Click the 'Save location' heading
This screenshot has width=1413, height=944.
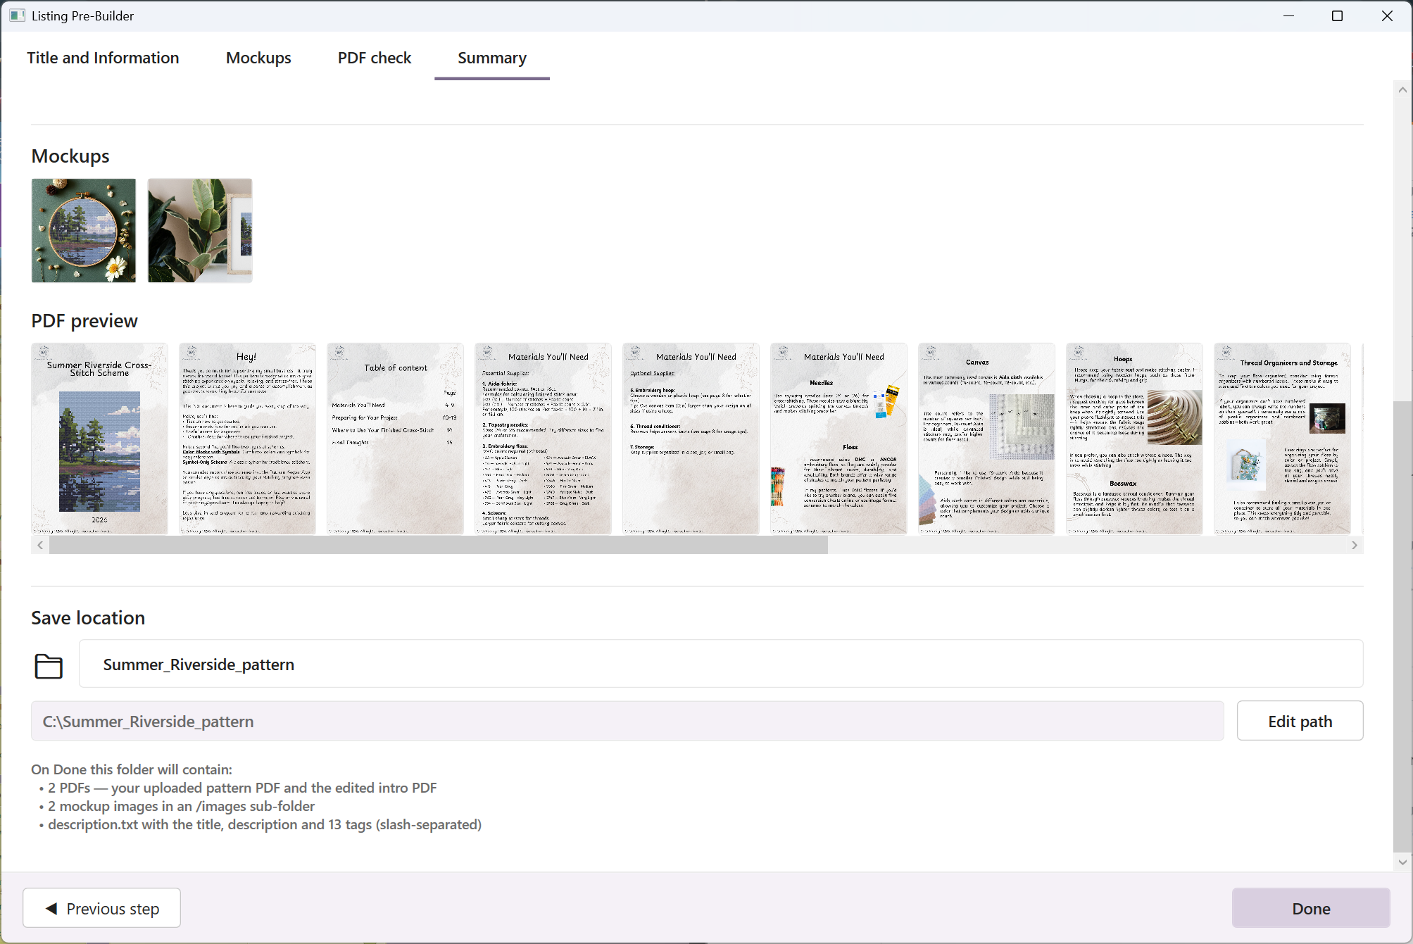point(88,618)
